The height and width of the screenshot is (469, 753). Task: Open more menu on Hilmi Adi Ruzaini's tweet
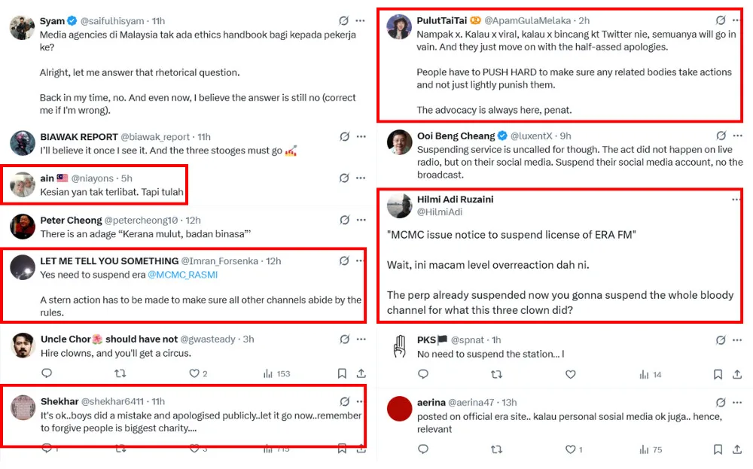pyautogui.click(x=736, y=199)
